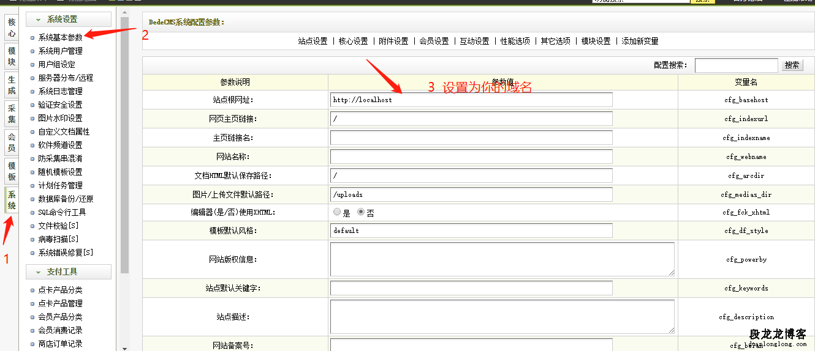Viewport: 815px width, 351px height.
Task: Open 数据库备份/还原 entry
Action: point(66,199)
